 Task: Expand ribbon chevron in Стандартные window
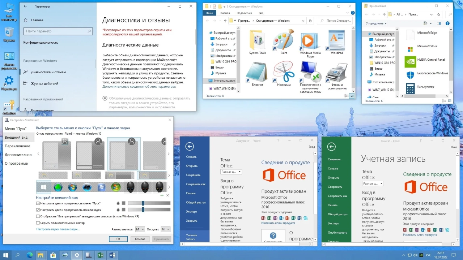coord(347,13)
